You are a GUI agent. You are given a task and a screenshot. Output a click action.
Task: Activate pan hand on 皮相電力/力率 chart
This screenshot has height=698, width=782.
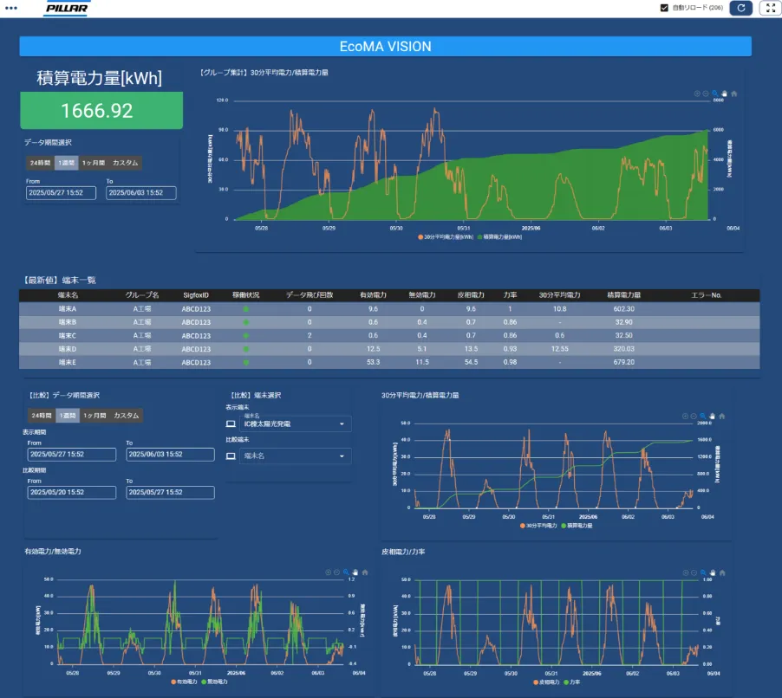tap(713, 573)
